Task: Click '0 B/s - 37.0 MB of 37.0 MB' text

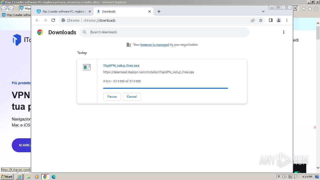Action: (122, 81)
